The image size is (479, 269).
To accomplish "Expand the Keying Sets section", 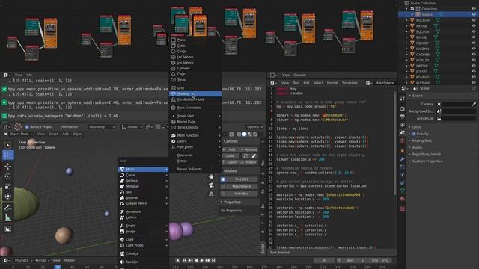I will (x=422, y=140).
